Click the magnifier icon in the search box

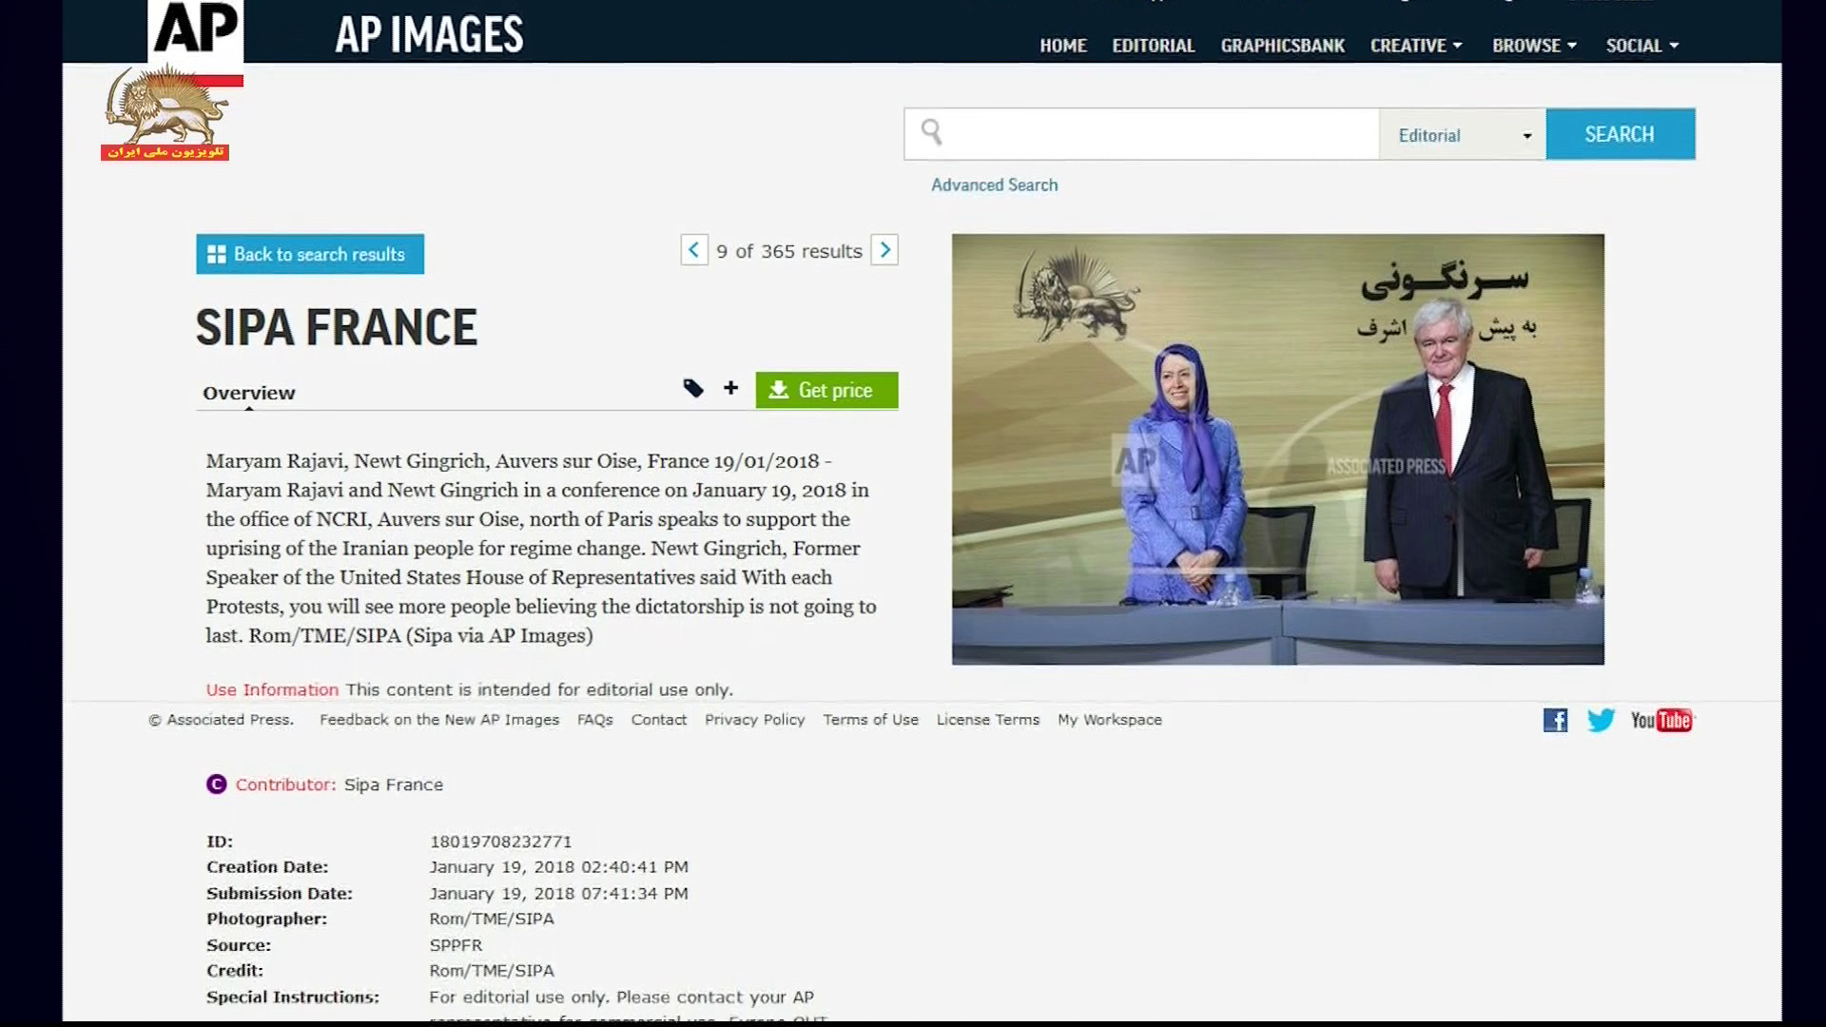[x=932, y=132]
